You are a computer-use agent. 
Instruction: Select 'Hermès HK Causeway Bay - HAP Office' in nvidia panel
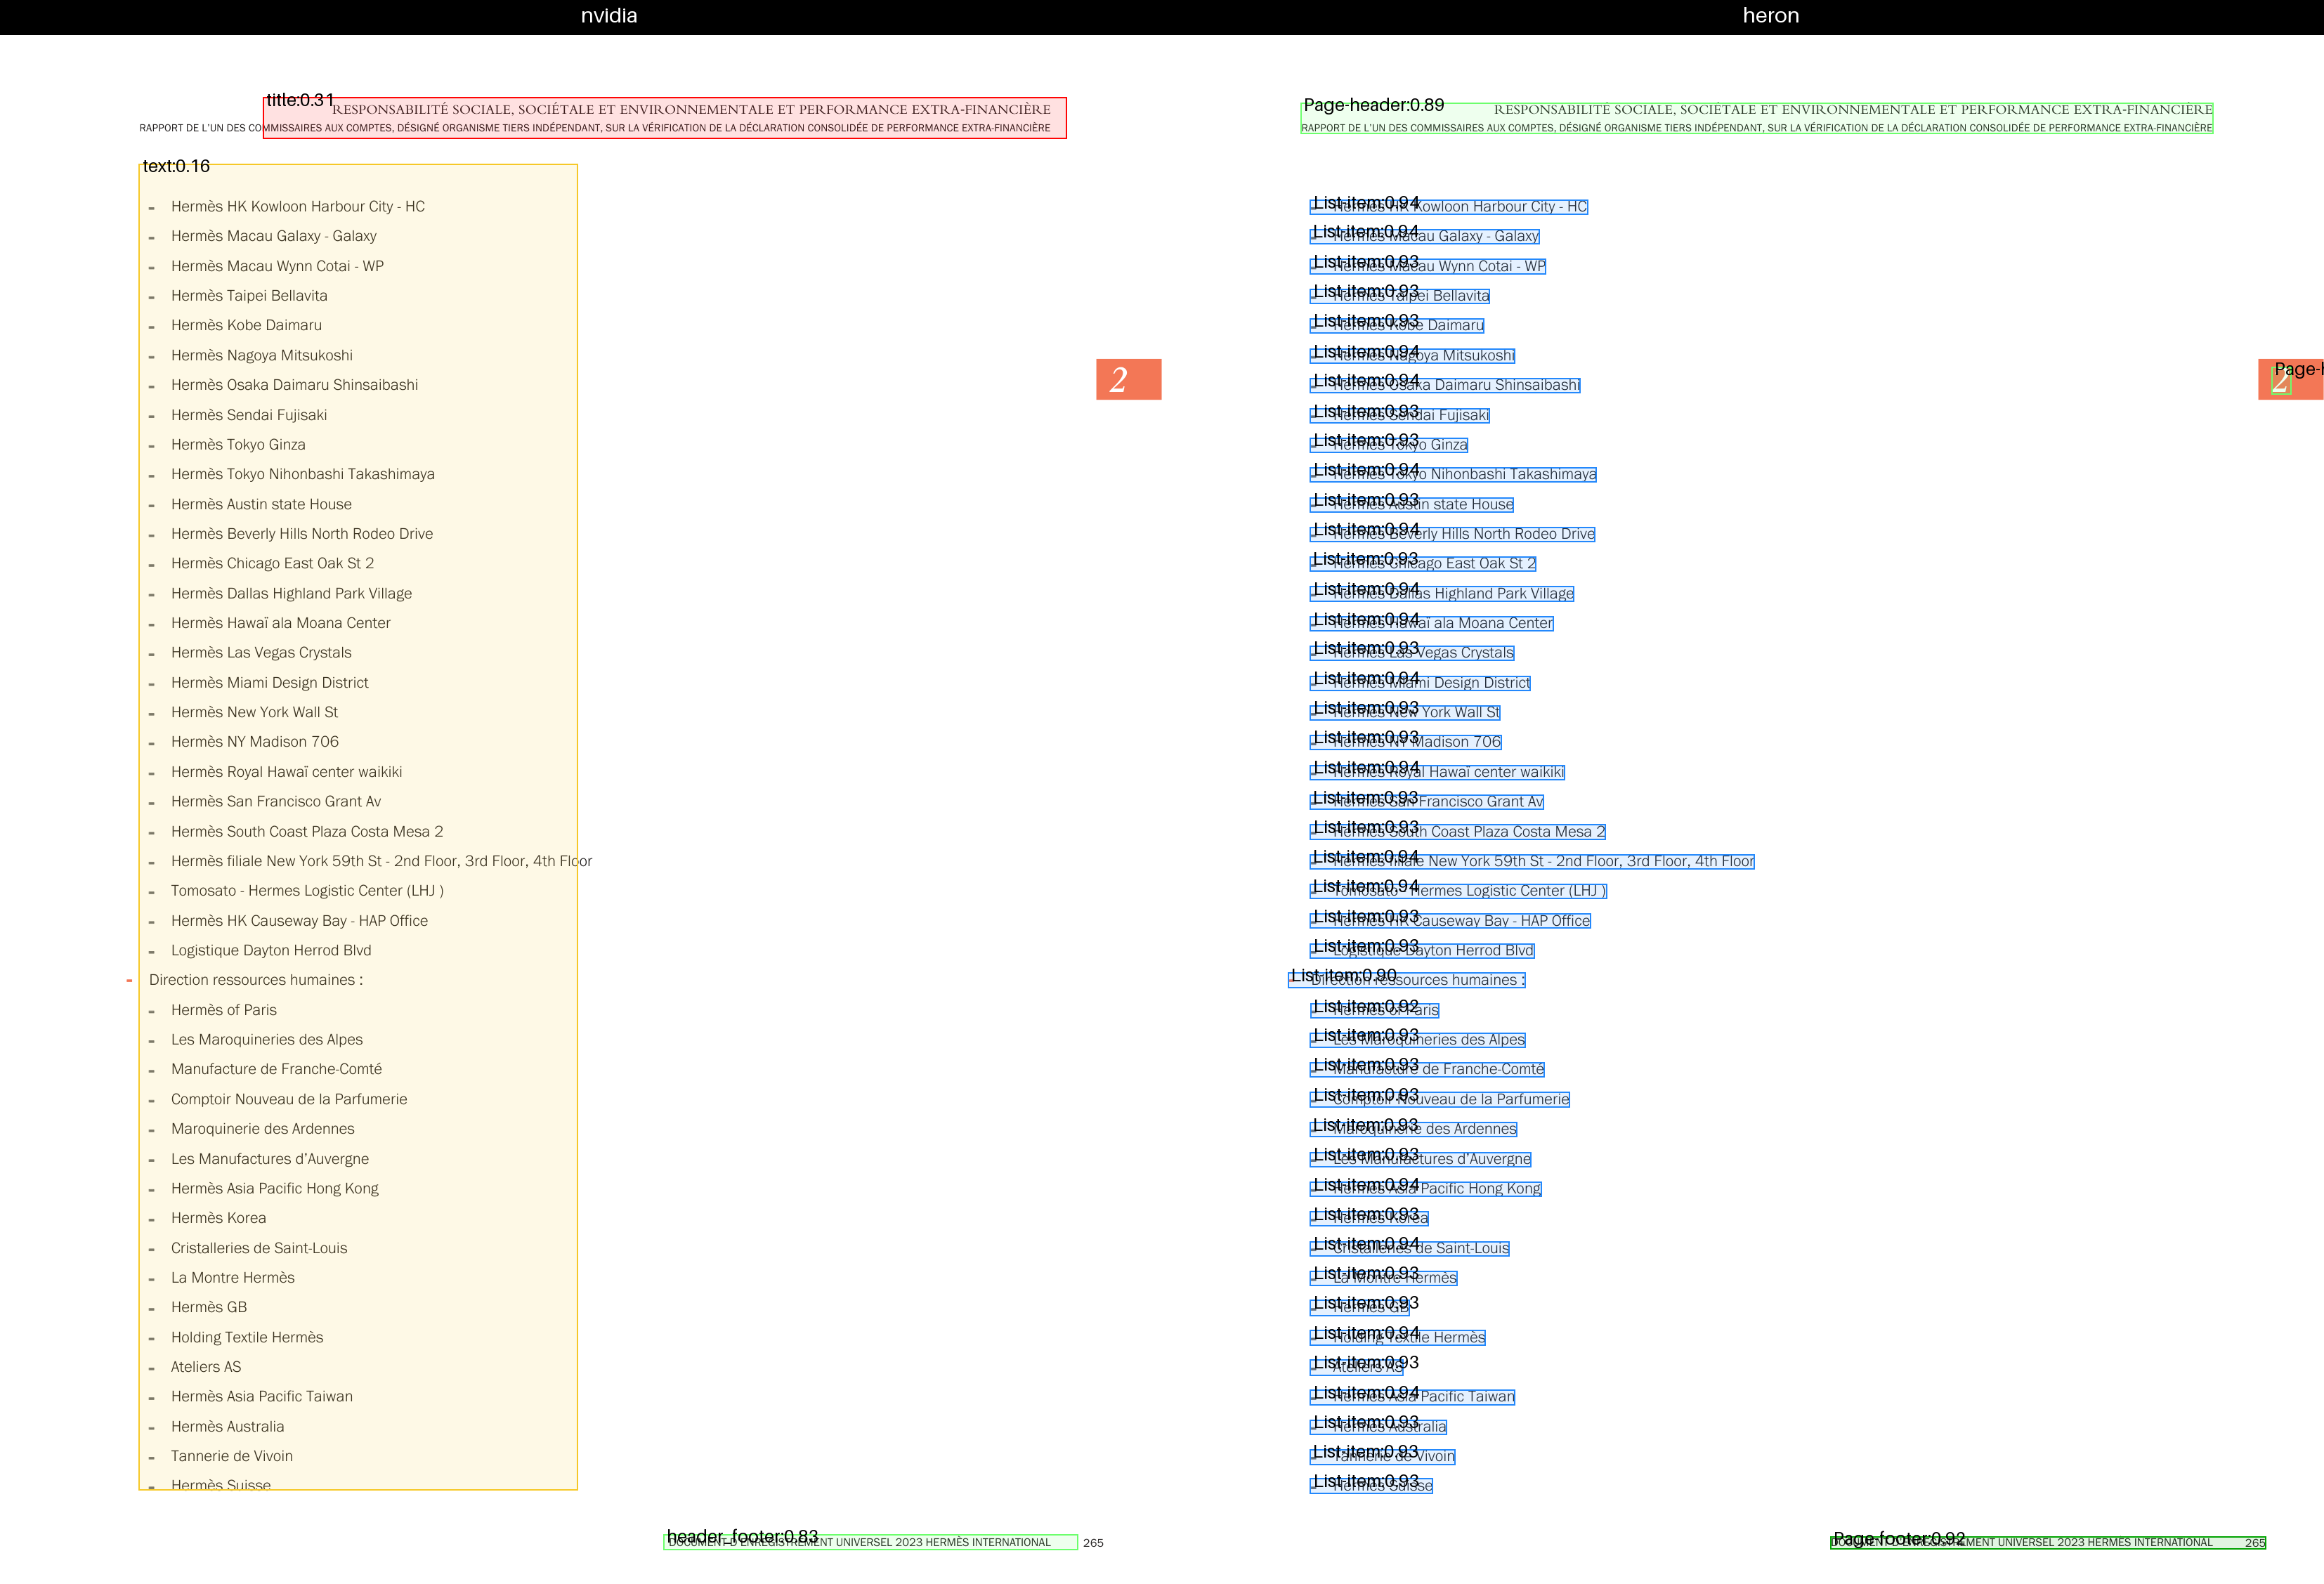299,921
